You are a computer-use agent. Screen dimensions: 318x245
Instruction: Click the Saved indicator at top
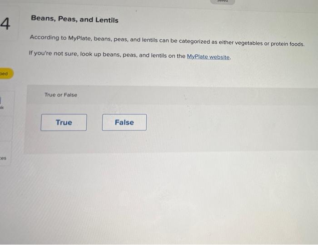(x=223, y=2)
